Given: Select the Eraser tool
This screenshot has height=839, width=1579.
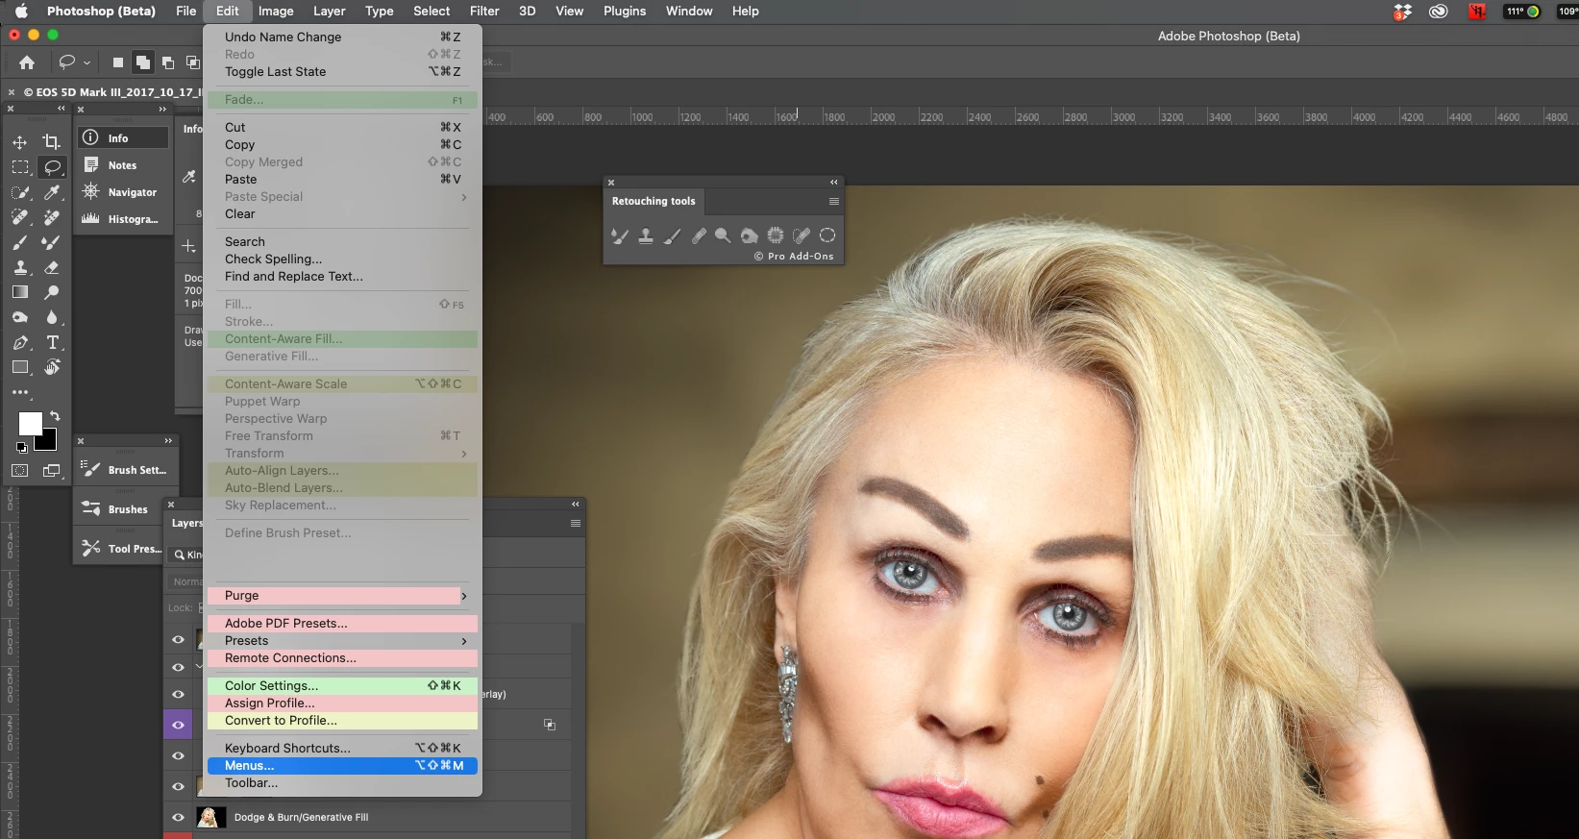Looking at the screenshot, I should tap(52, 267).
